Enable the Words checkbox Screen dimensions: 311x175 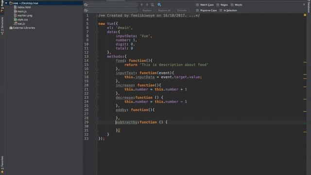232,5
